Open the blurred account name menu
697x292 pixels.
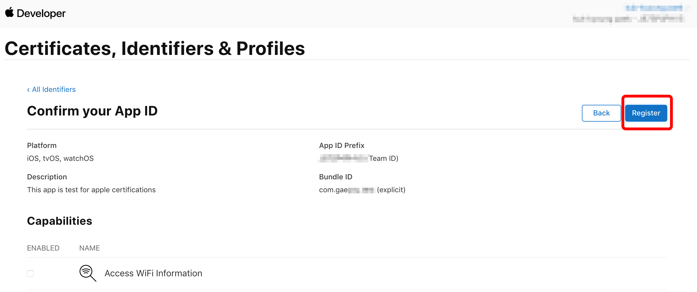pos(654,8)
